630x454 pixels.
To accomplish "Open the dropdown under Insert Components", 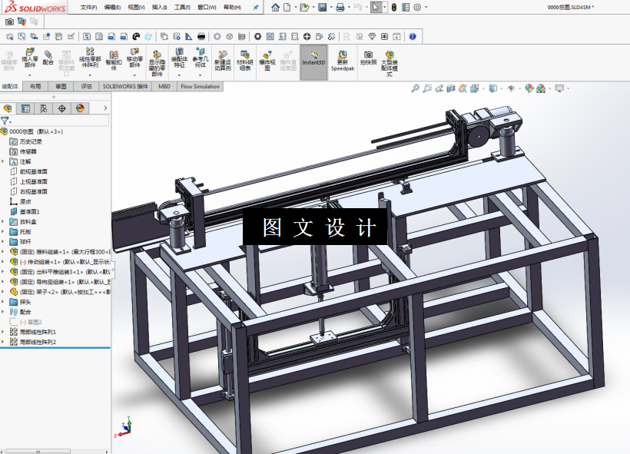I will [x=30, y=75].
